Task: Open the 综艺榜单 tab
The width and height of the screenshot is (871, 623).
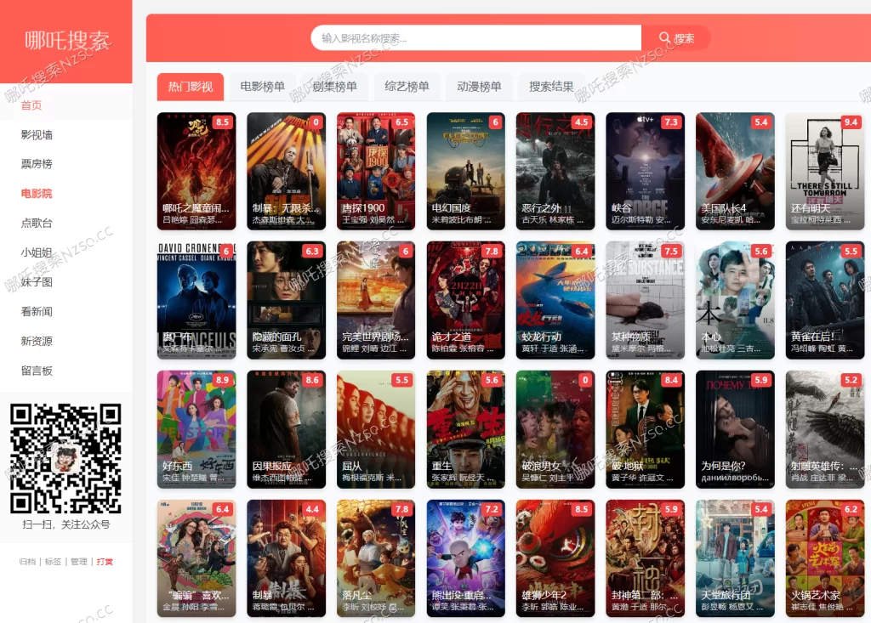Action: [x=407, y=87]
